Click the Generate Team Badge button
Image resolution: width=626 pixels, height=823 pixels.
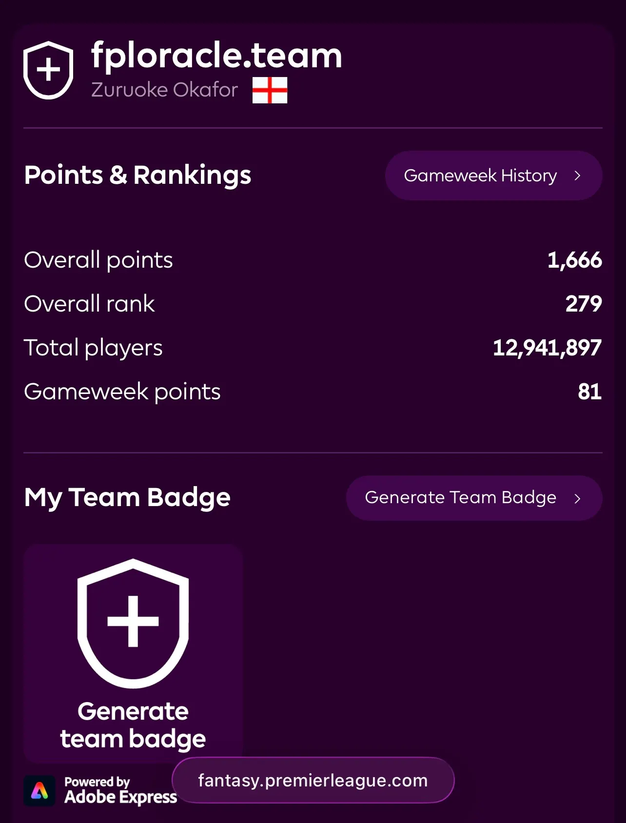pos(474,498)
